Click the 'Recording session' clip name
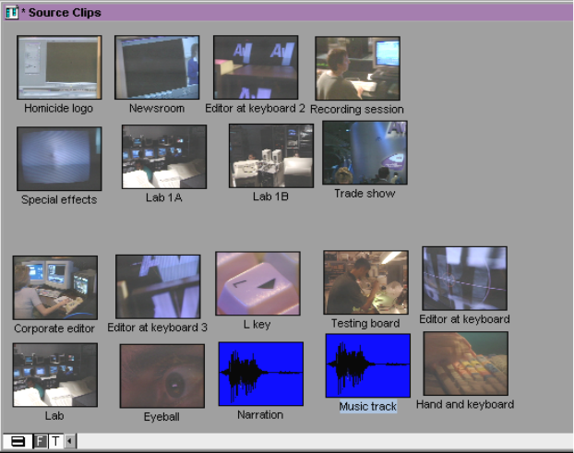 point(357,109)
